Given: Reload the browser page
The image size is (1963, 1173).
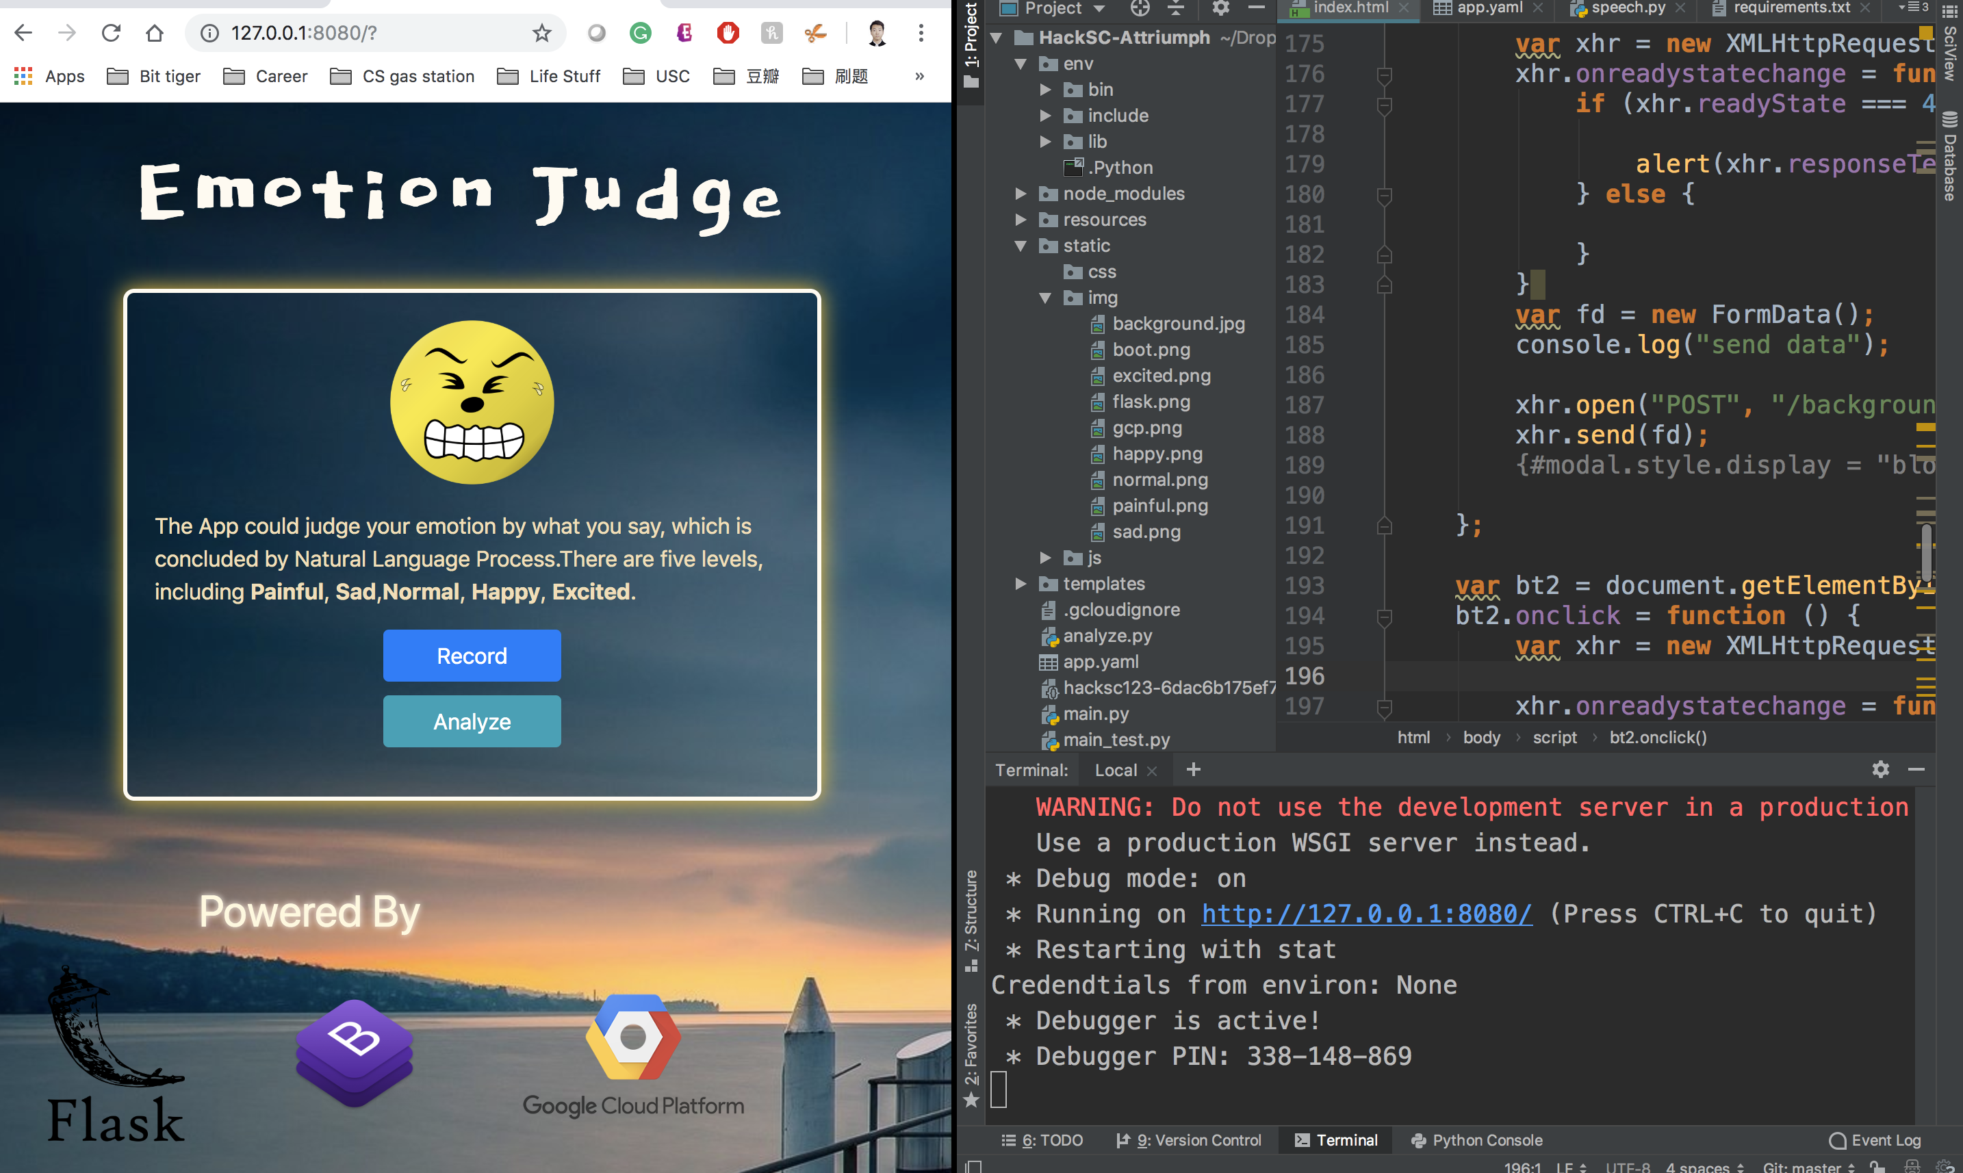Looking at the screenshot, I should 111,34.
